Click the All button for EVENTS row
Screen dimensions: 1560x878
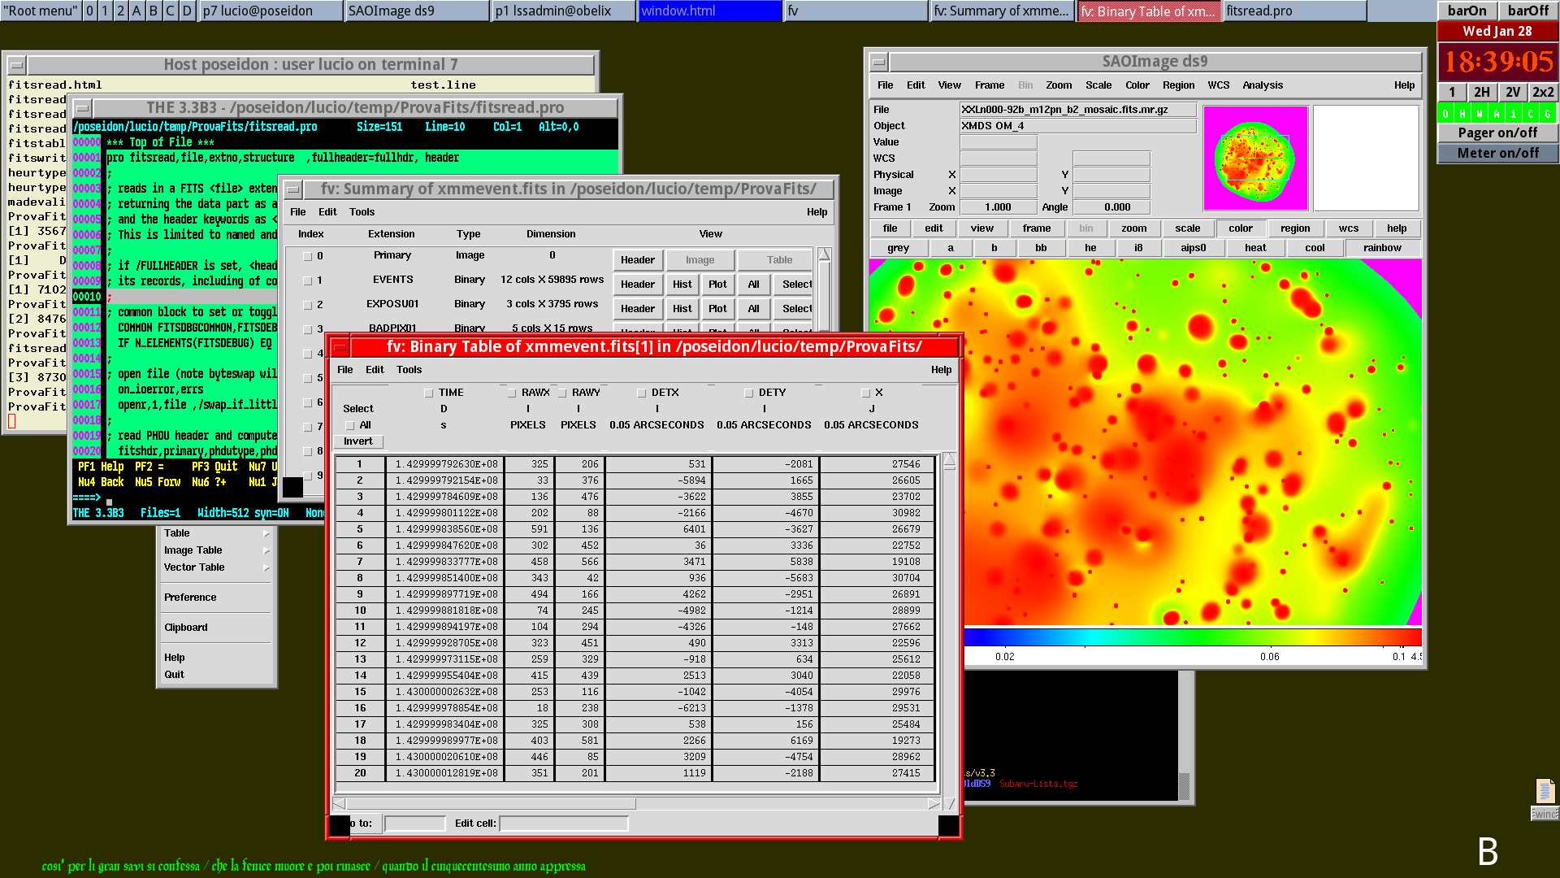coord(753,285)
